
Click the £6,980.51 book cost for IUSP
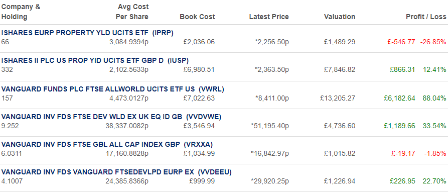click(x=199, y=69)
